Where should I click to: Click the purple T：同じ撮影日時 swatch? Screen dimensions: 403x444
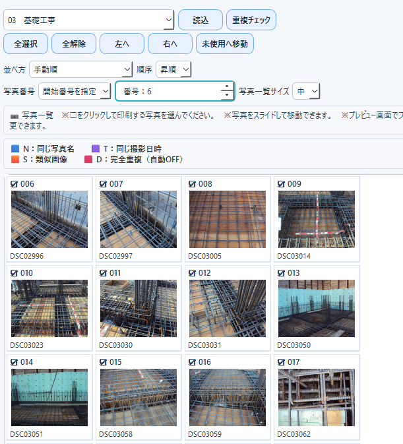96,148
